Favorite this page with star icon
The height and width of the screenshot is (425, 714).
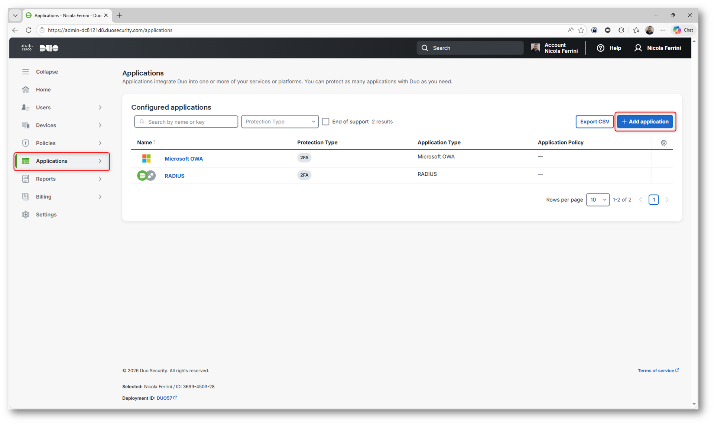(x=581, y=30)
